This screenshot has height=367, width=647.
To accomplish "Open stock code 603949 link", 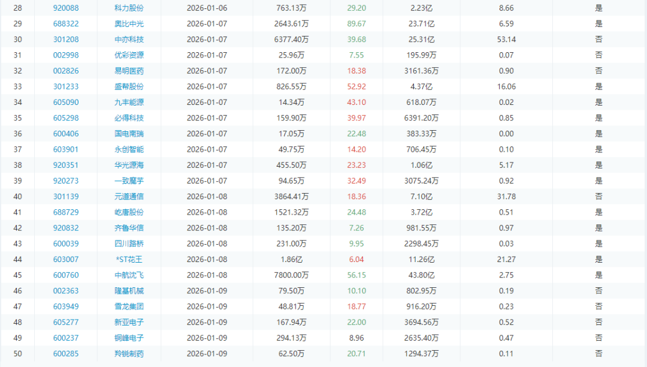I will point(66,306).
